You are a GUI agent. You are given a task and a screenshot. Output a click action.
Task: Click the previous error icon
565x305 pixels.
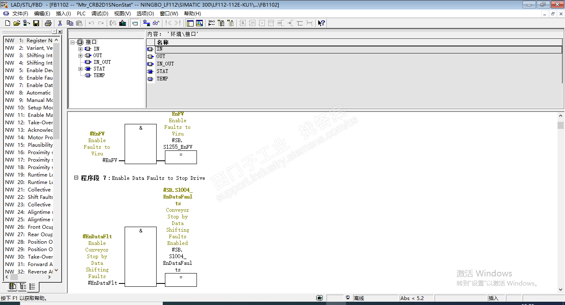coord(168,23)
